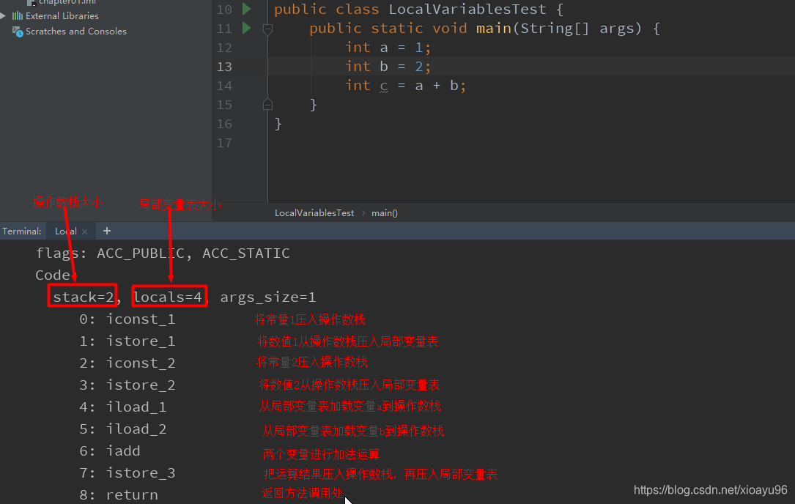Click '5: iload_2' bytecode line
The height and width of the screenshot is (504, 795).
[122, 429]
